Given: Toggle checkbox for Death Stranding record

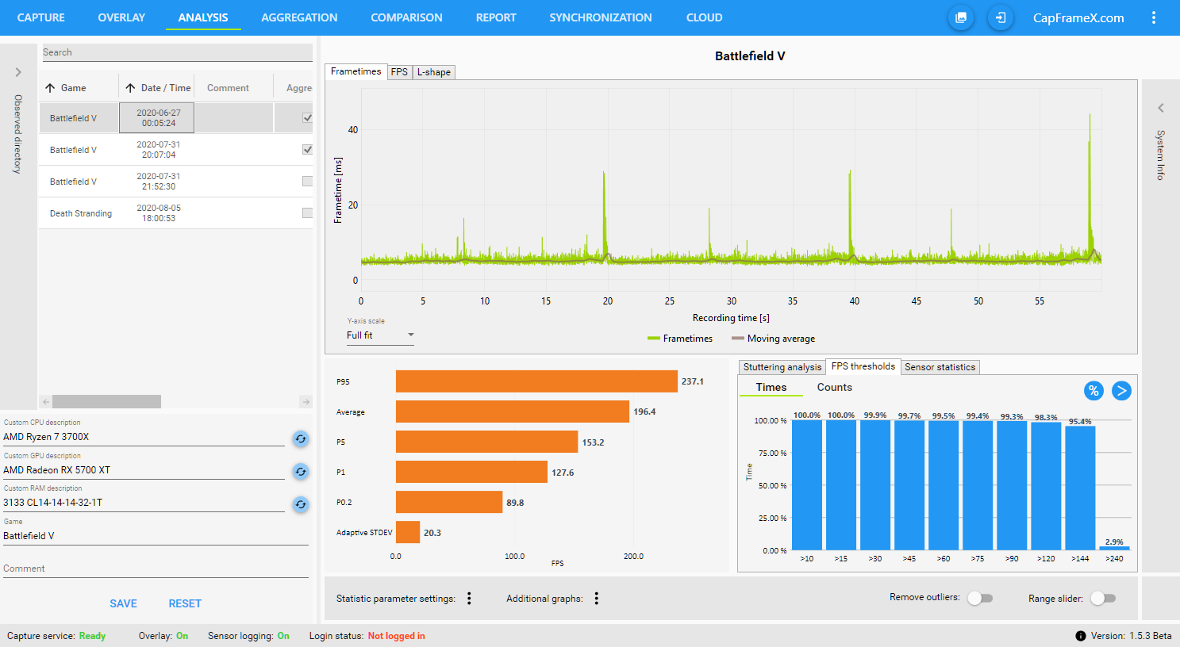Looking at the screenshot, I should (307, 212).
